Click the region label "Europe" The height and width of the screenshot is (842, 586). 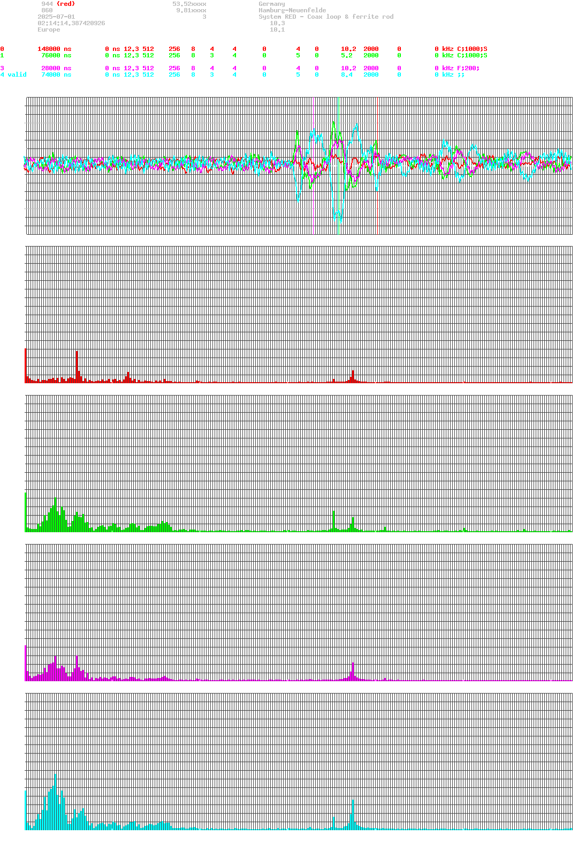(49, 29)
